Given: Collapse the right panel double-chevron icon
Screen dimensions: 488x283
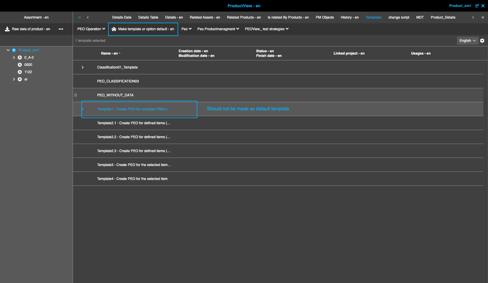Looking at the screenshot, I should 483,17.
